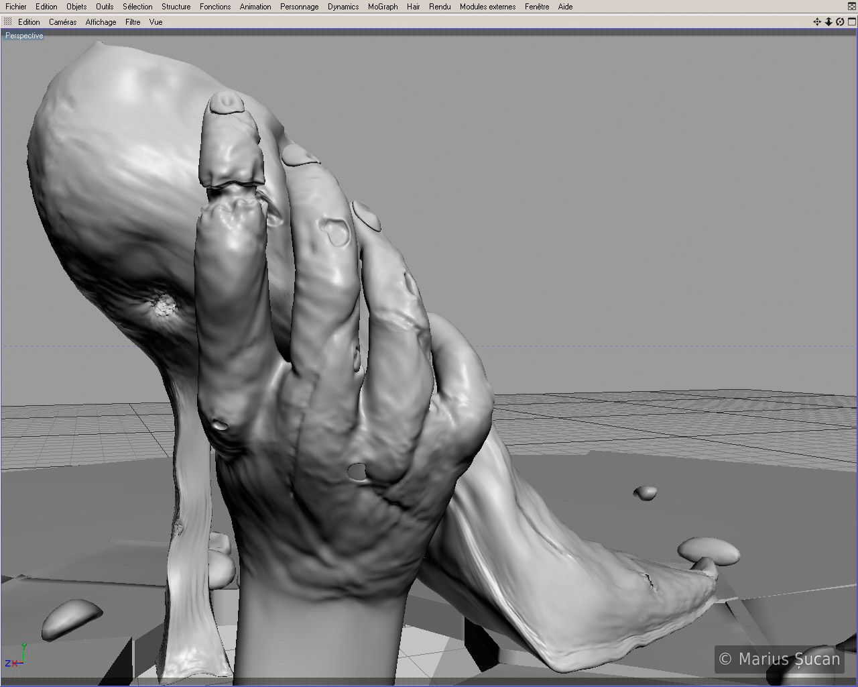This screenshot has width=858, height=687.
Task: Open the Objets menu
Action: click(x=76, y=7)
